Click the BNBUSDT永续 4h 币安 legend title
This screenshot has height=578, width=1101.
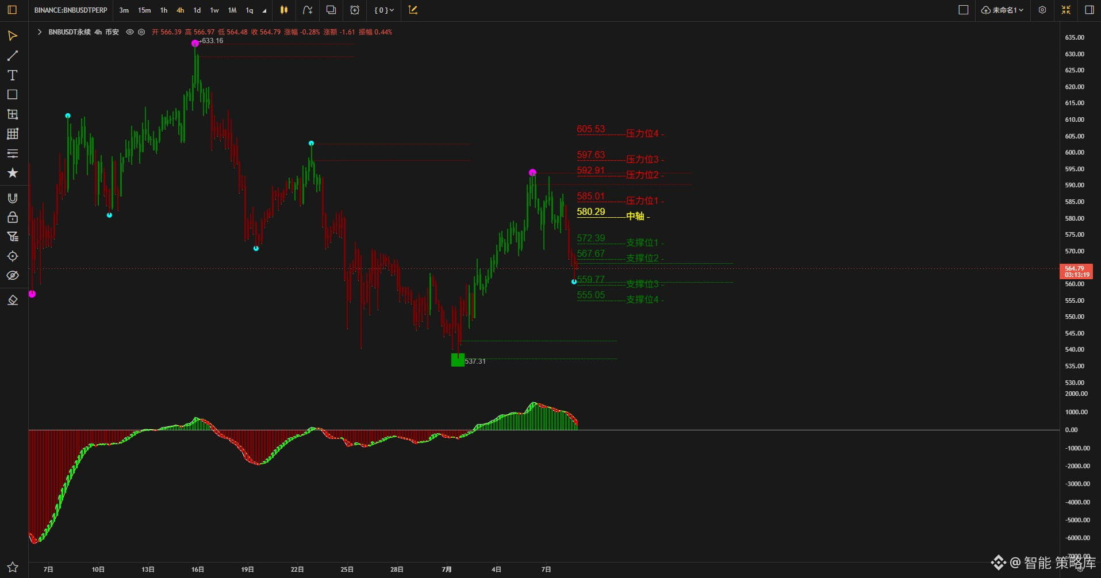click(83, 32)
